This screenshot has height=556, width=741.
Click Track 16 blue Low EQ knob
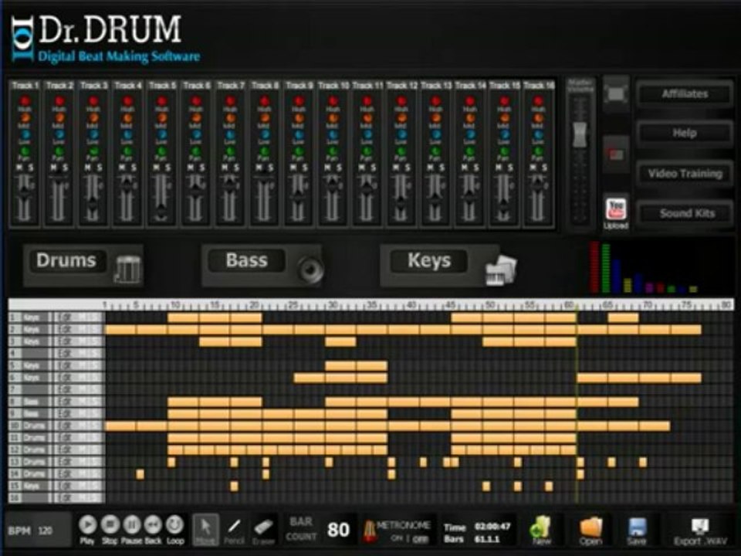coord(538,134)
